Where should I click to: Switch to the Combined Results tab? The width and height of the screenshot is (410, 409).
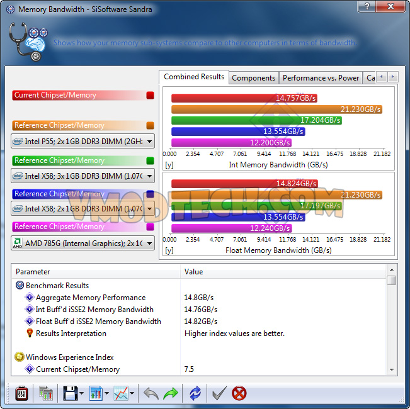[x=194, y=77]
